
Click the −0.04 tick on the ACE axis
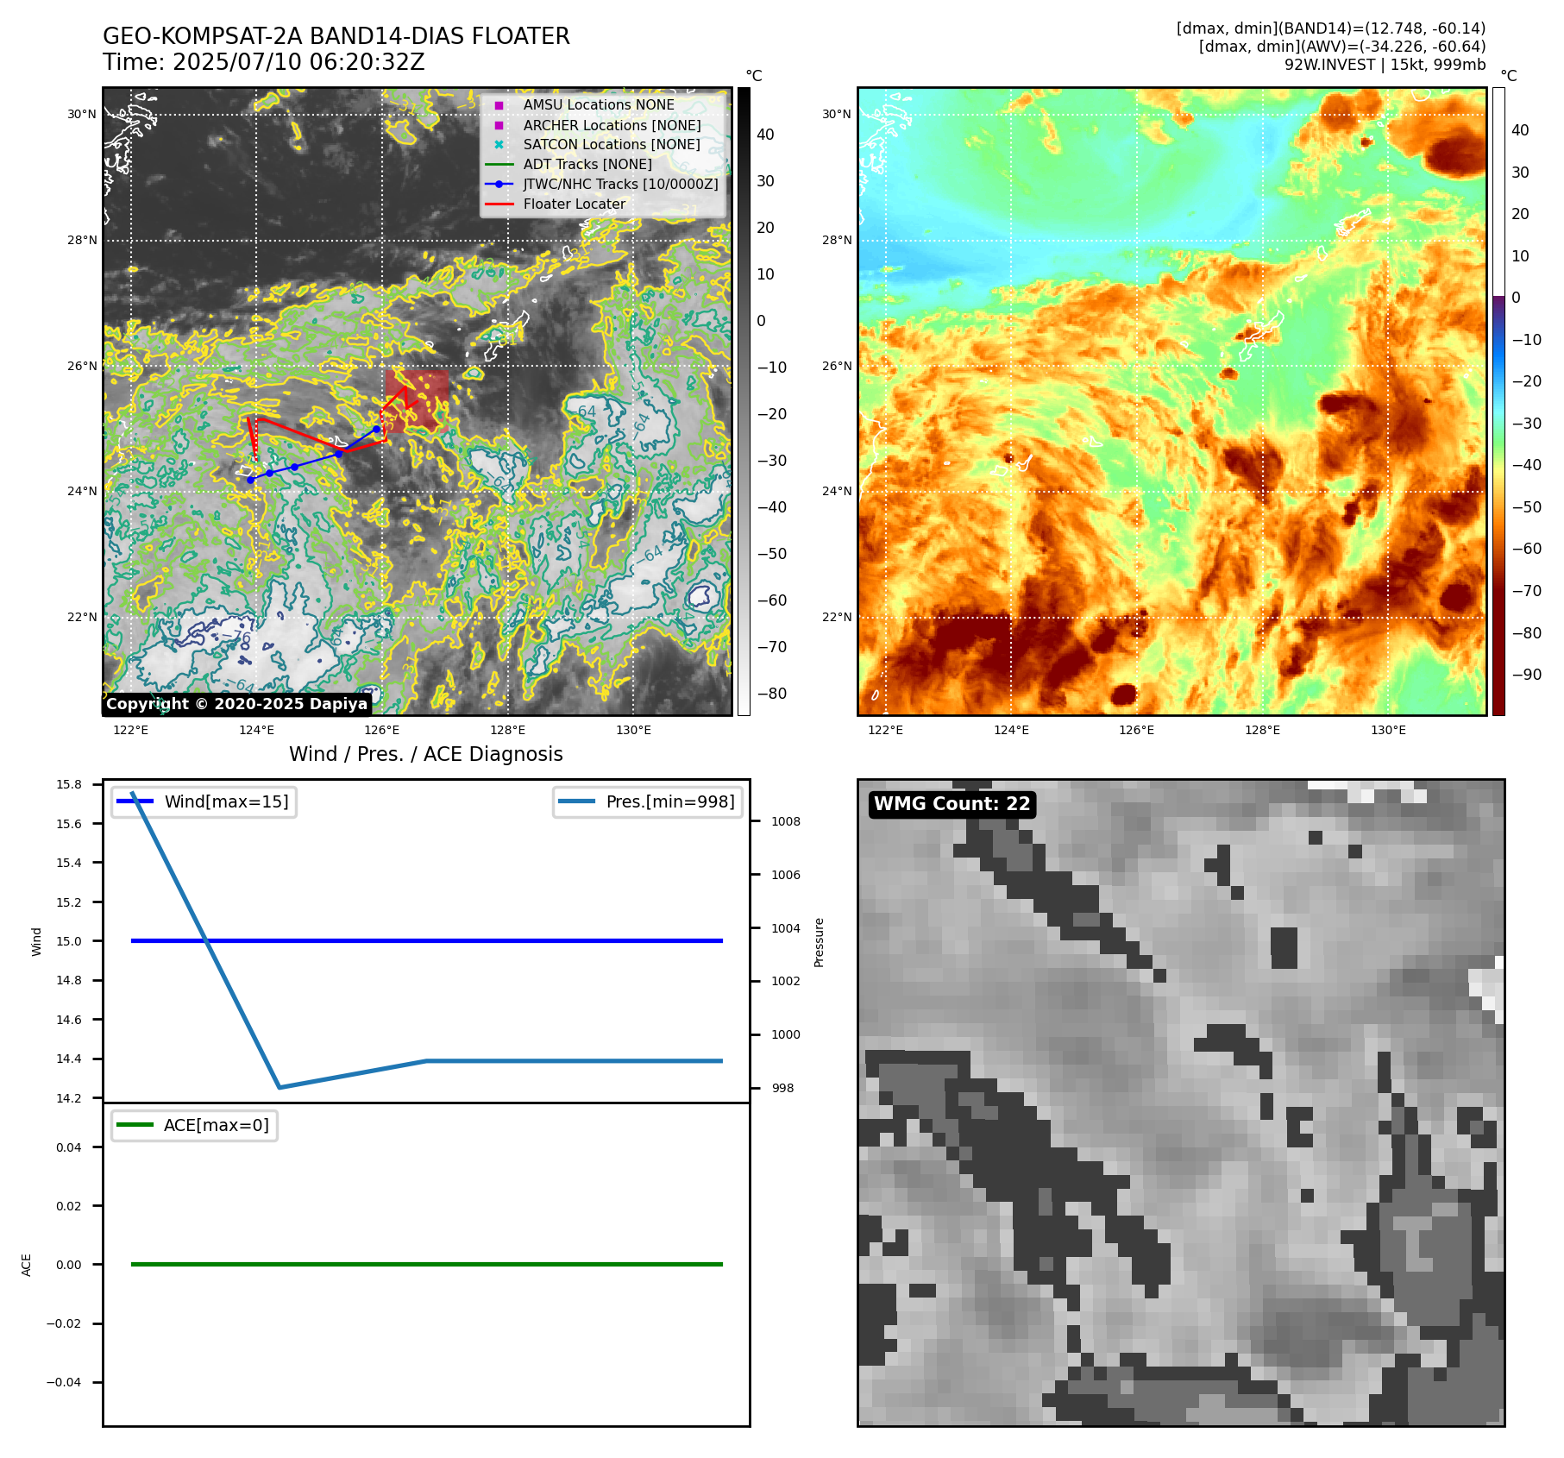[x=64, y=1382]
